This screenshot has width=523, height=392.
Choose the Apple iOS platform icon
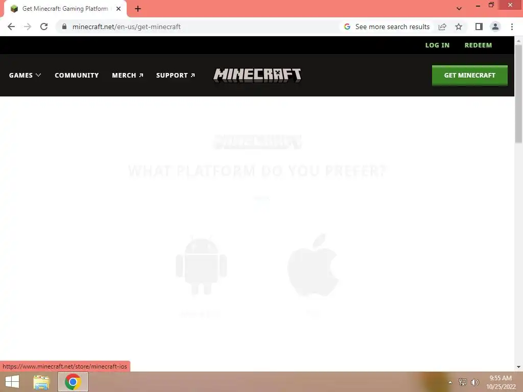313,265
